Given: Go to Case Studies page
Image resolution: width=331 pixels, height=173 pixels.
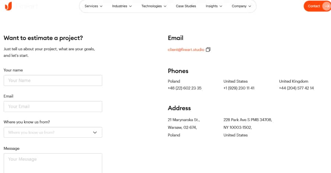Looking at the screenshot, I should tap(186, 6).
